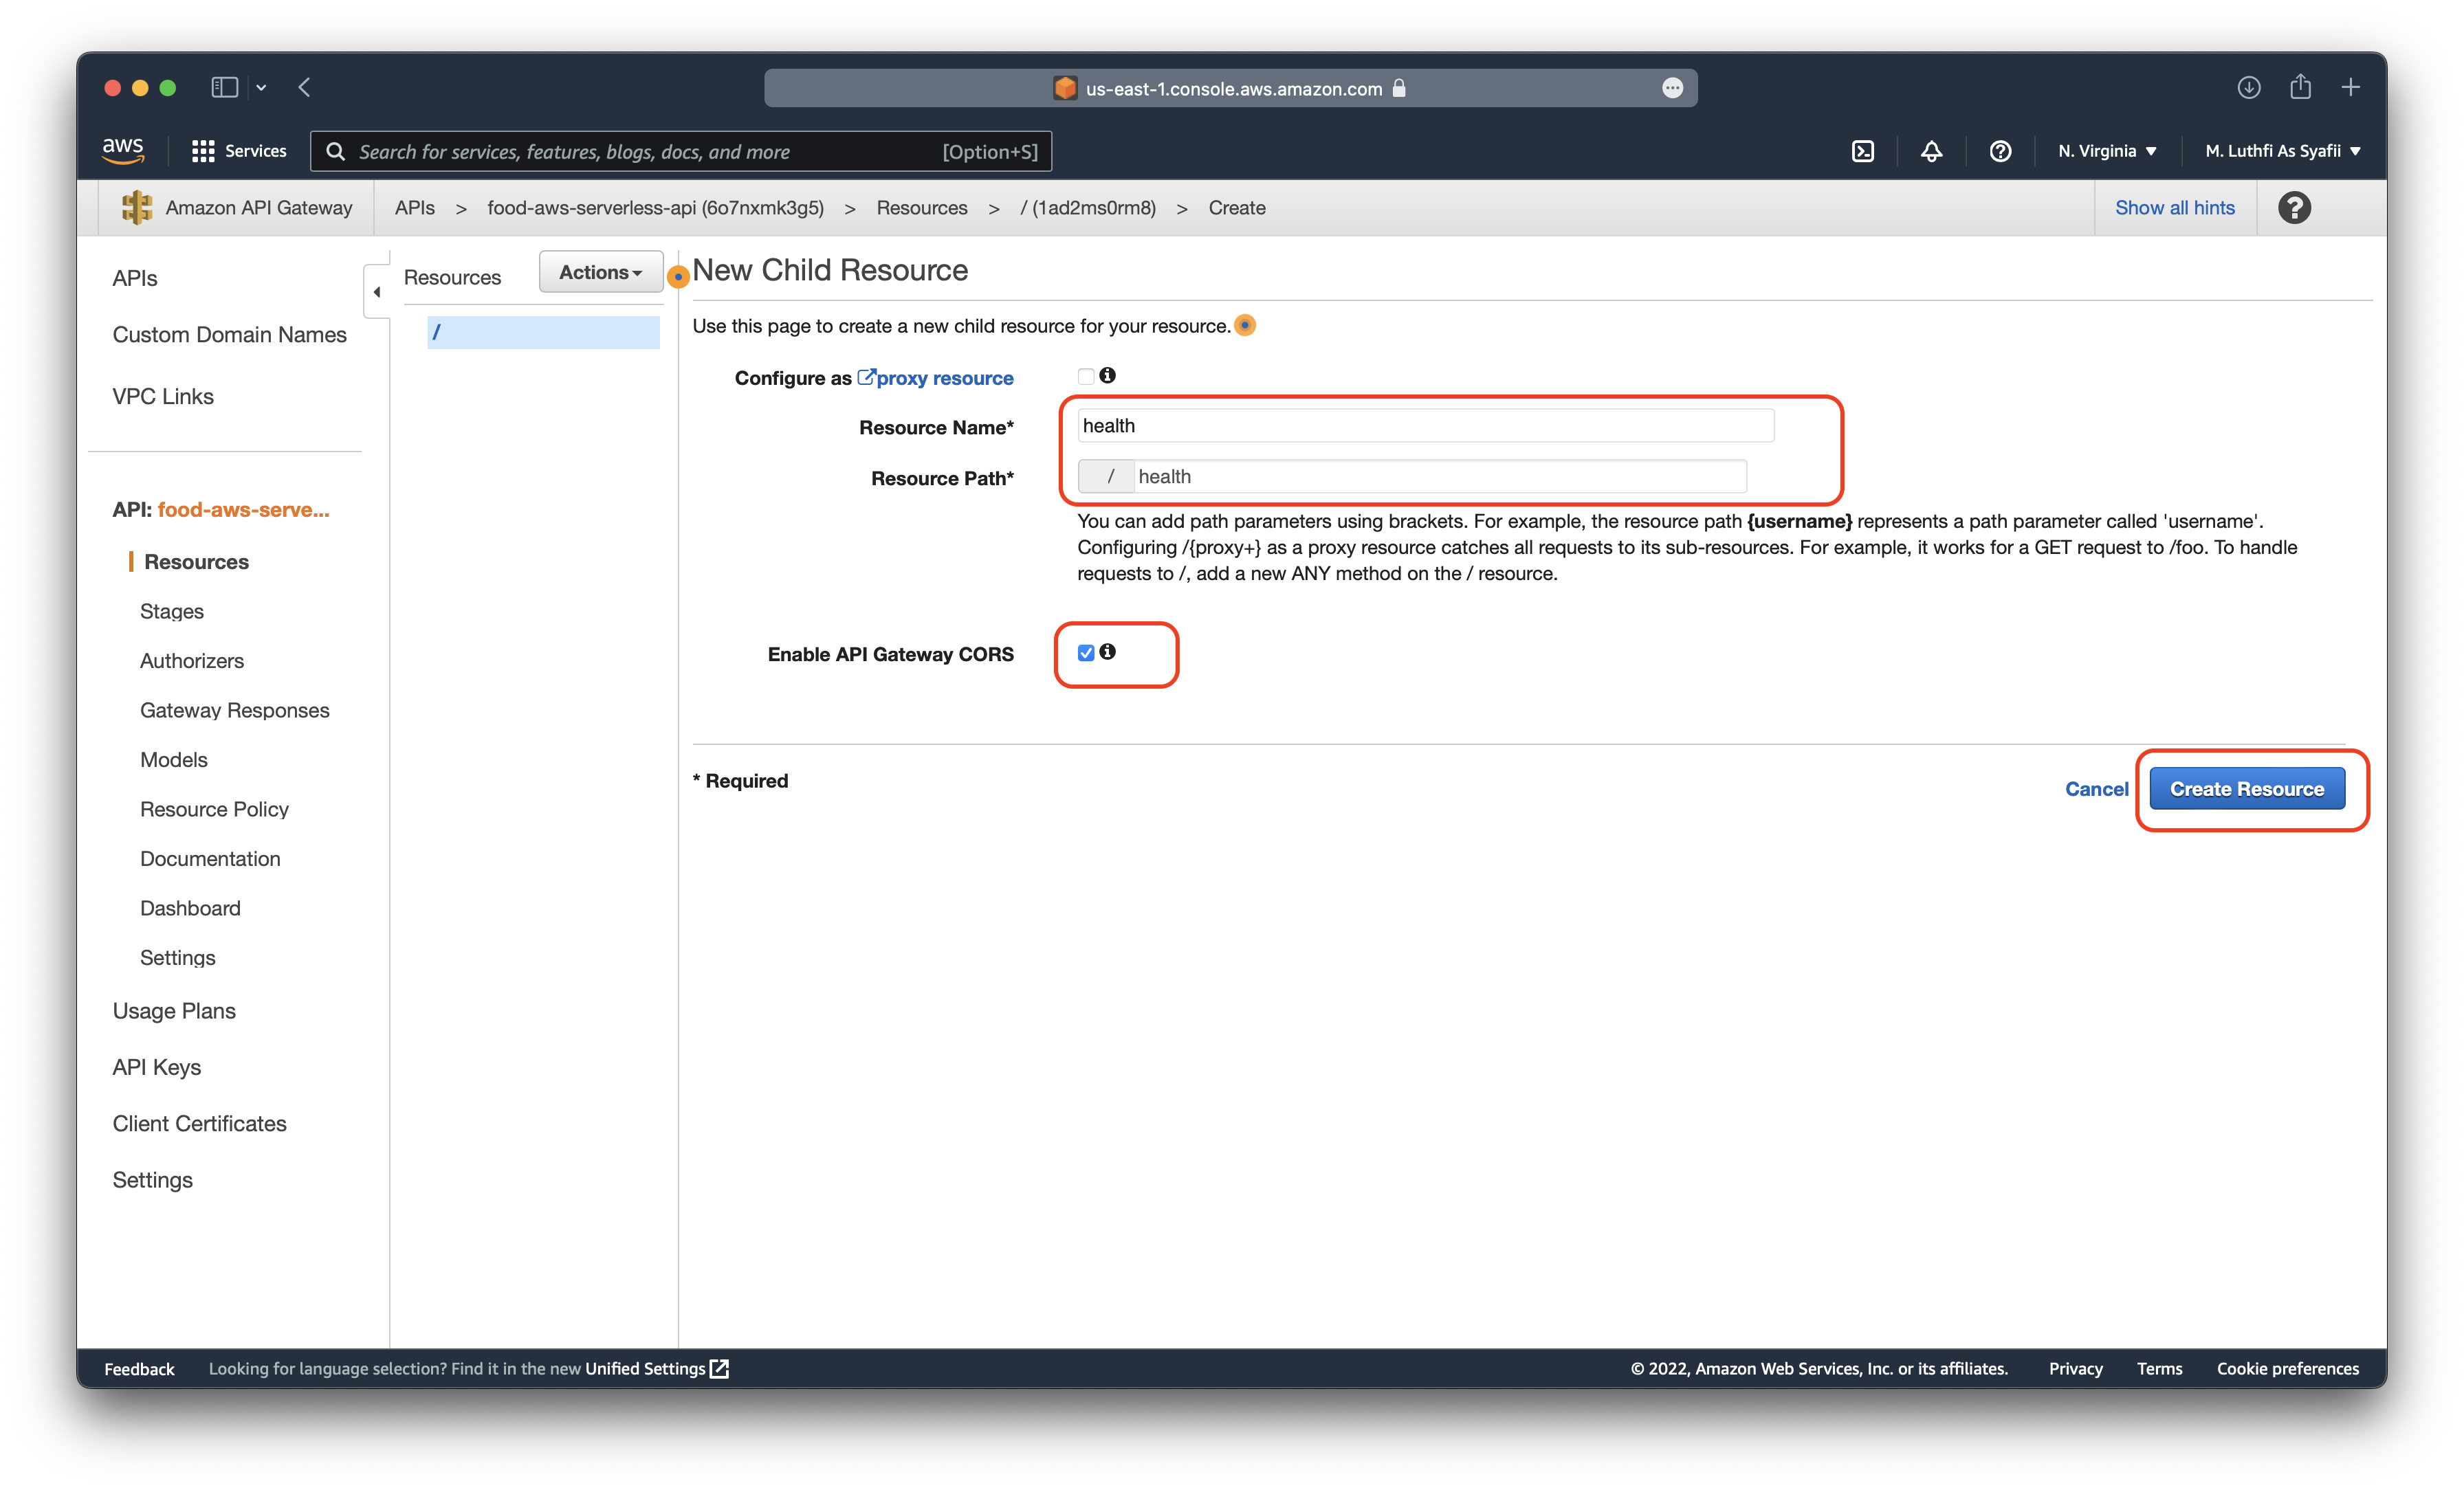
Task: Open Safari downloads icon
Action: pos(2248,88)
